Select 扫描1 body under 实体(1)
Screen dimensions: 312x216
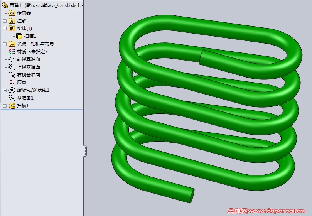click(x=30, y=36)
